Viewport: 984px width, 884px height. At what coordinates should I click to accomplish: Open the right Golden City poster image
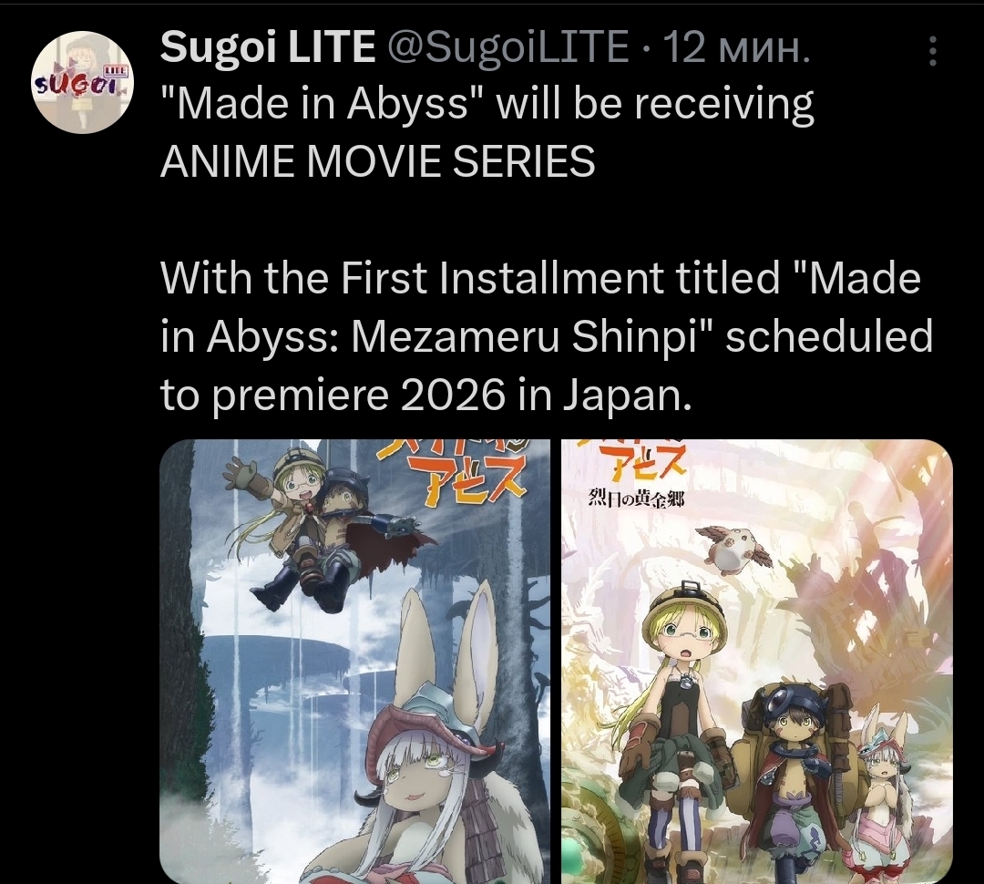(x=757, y=661)
